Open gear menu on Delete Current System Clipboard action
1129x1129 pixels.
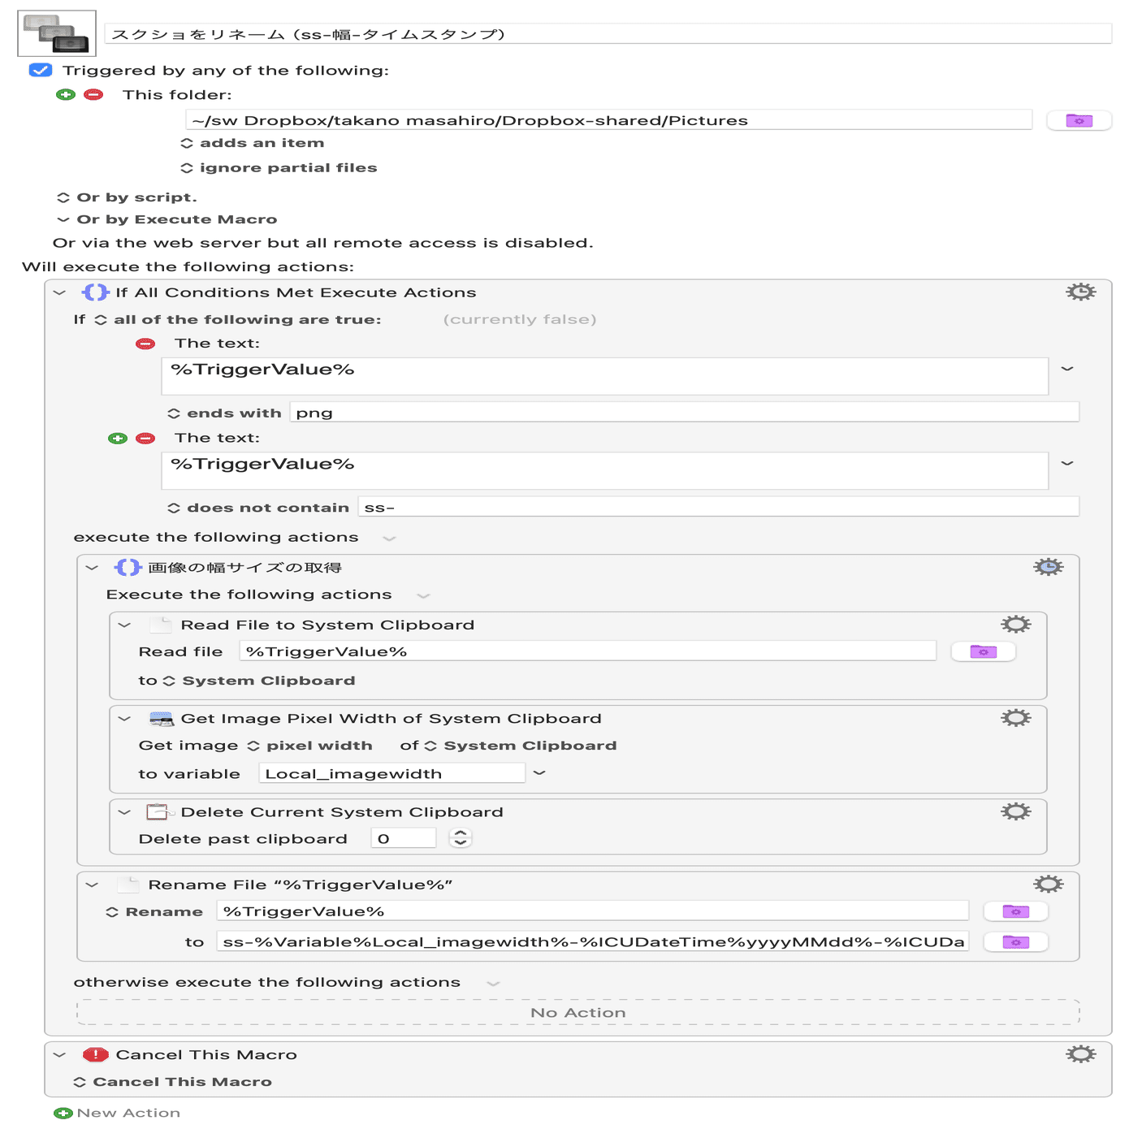tap(1018, 810)
